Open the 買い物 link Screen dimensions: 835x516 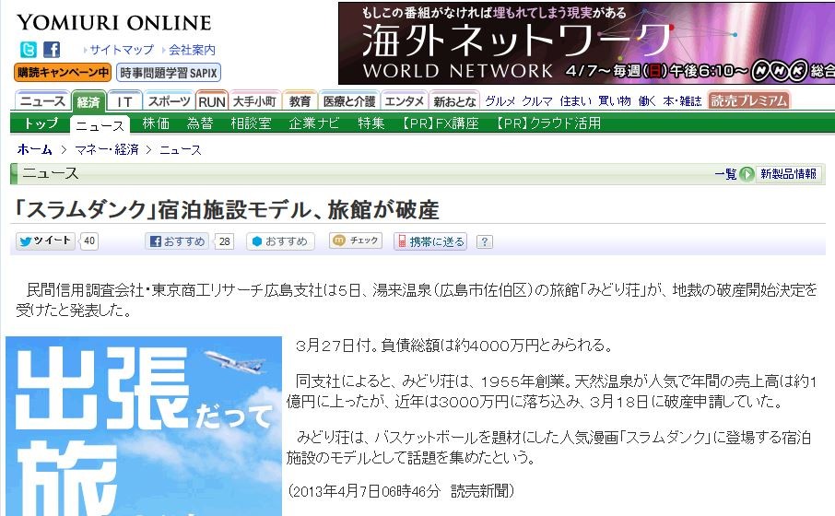(x=615, y=101)
